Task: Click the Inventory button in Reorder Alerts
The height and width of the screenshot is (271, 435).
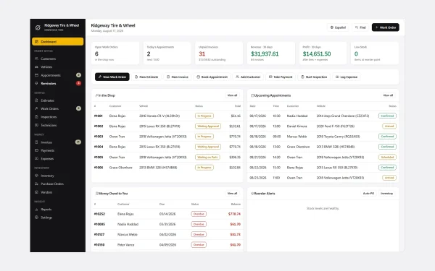Action: 386,193
